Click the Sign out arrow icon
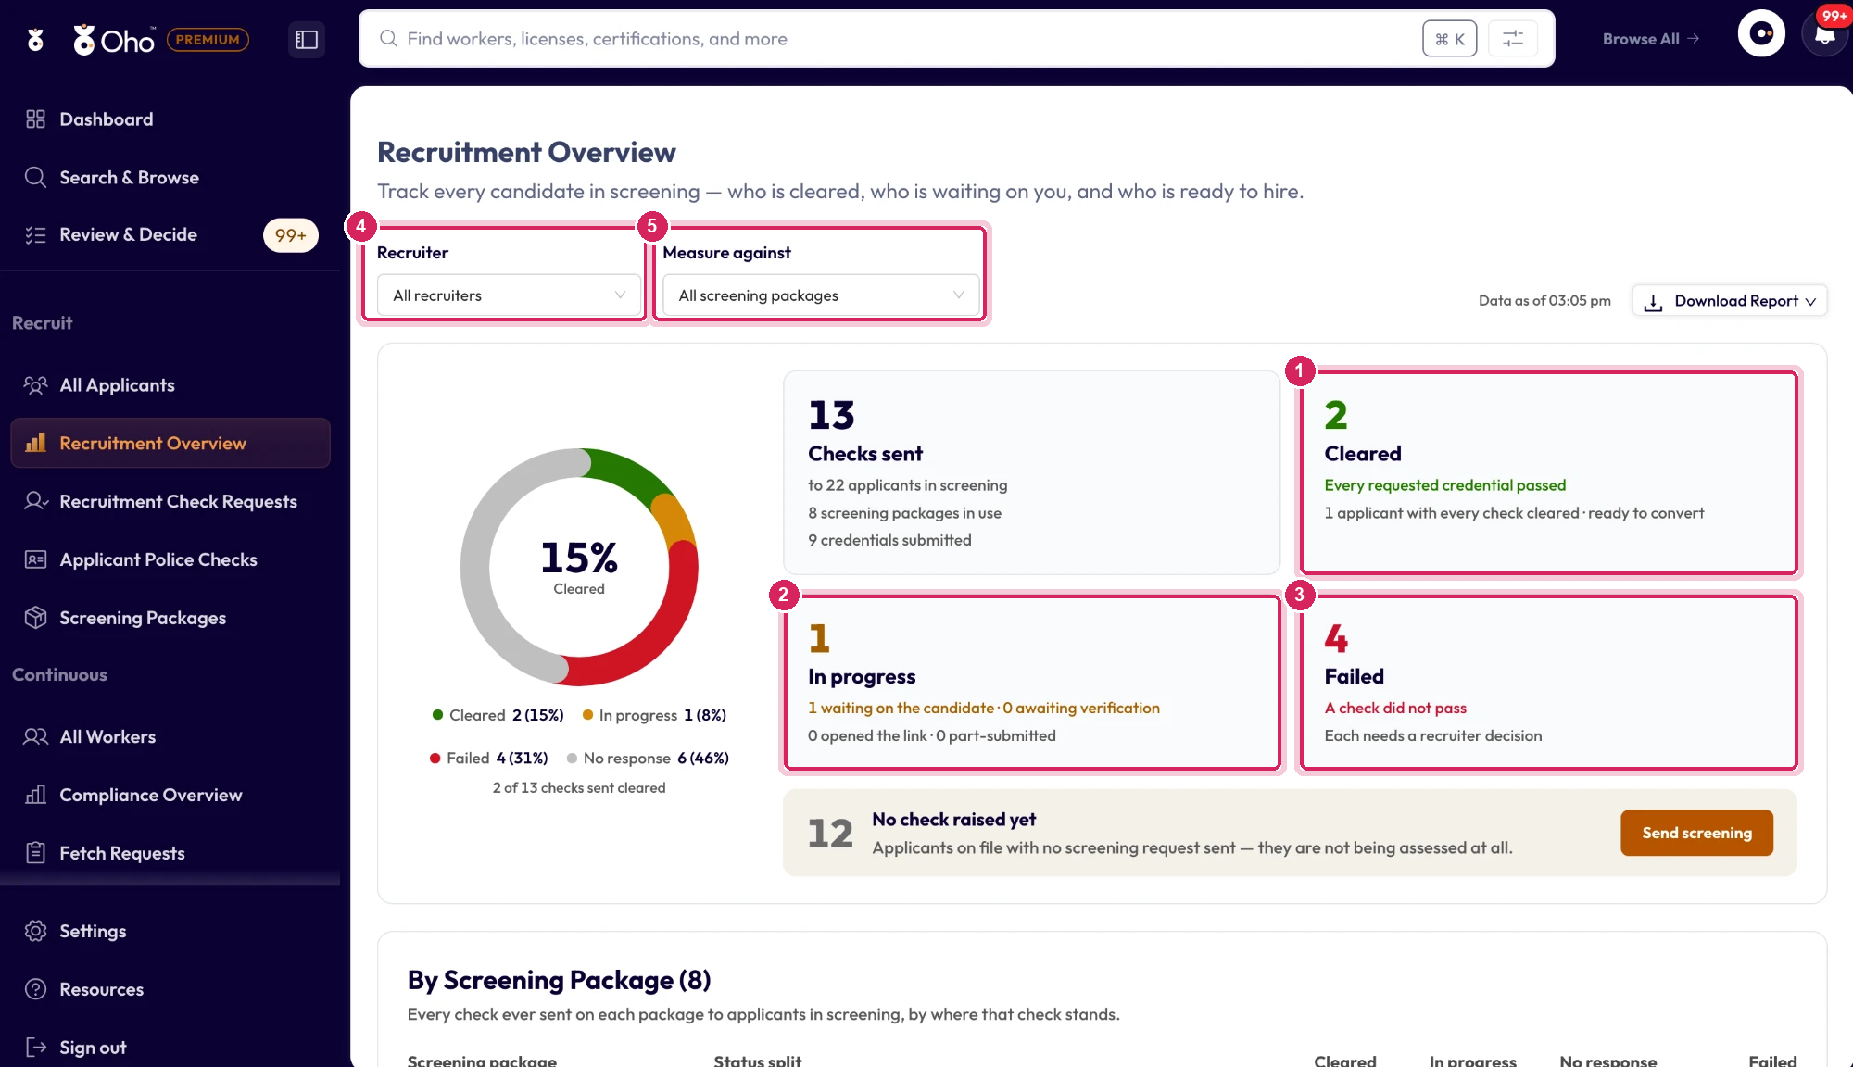This screenshot has width=1853, height=1067. (35, 1048)
